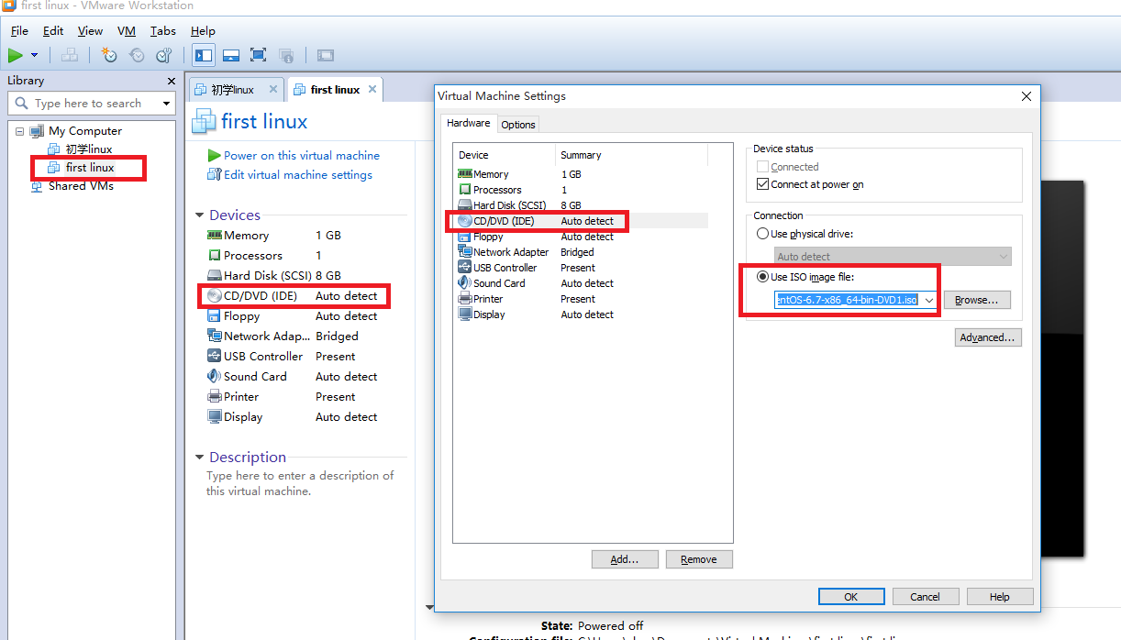Switch to Options tab in settings dialog
1121x640 pixels.
pyautogui.click(x=518, y=124)
